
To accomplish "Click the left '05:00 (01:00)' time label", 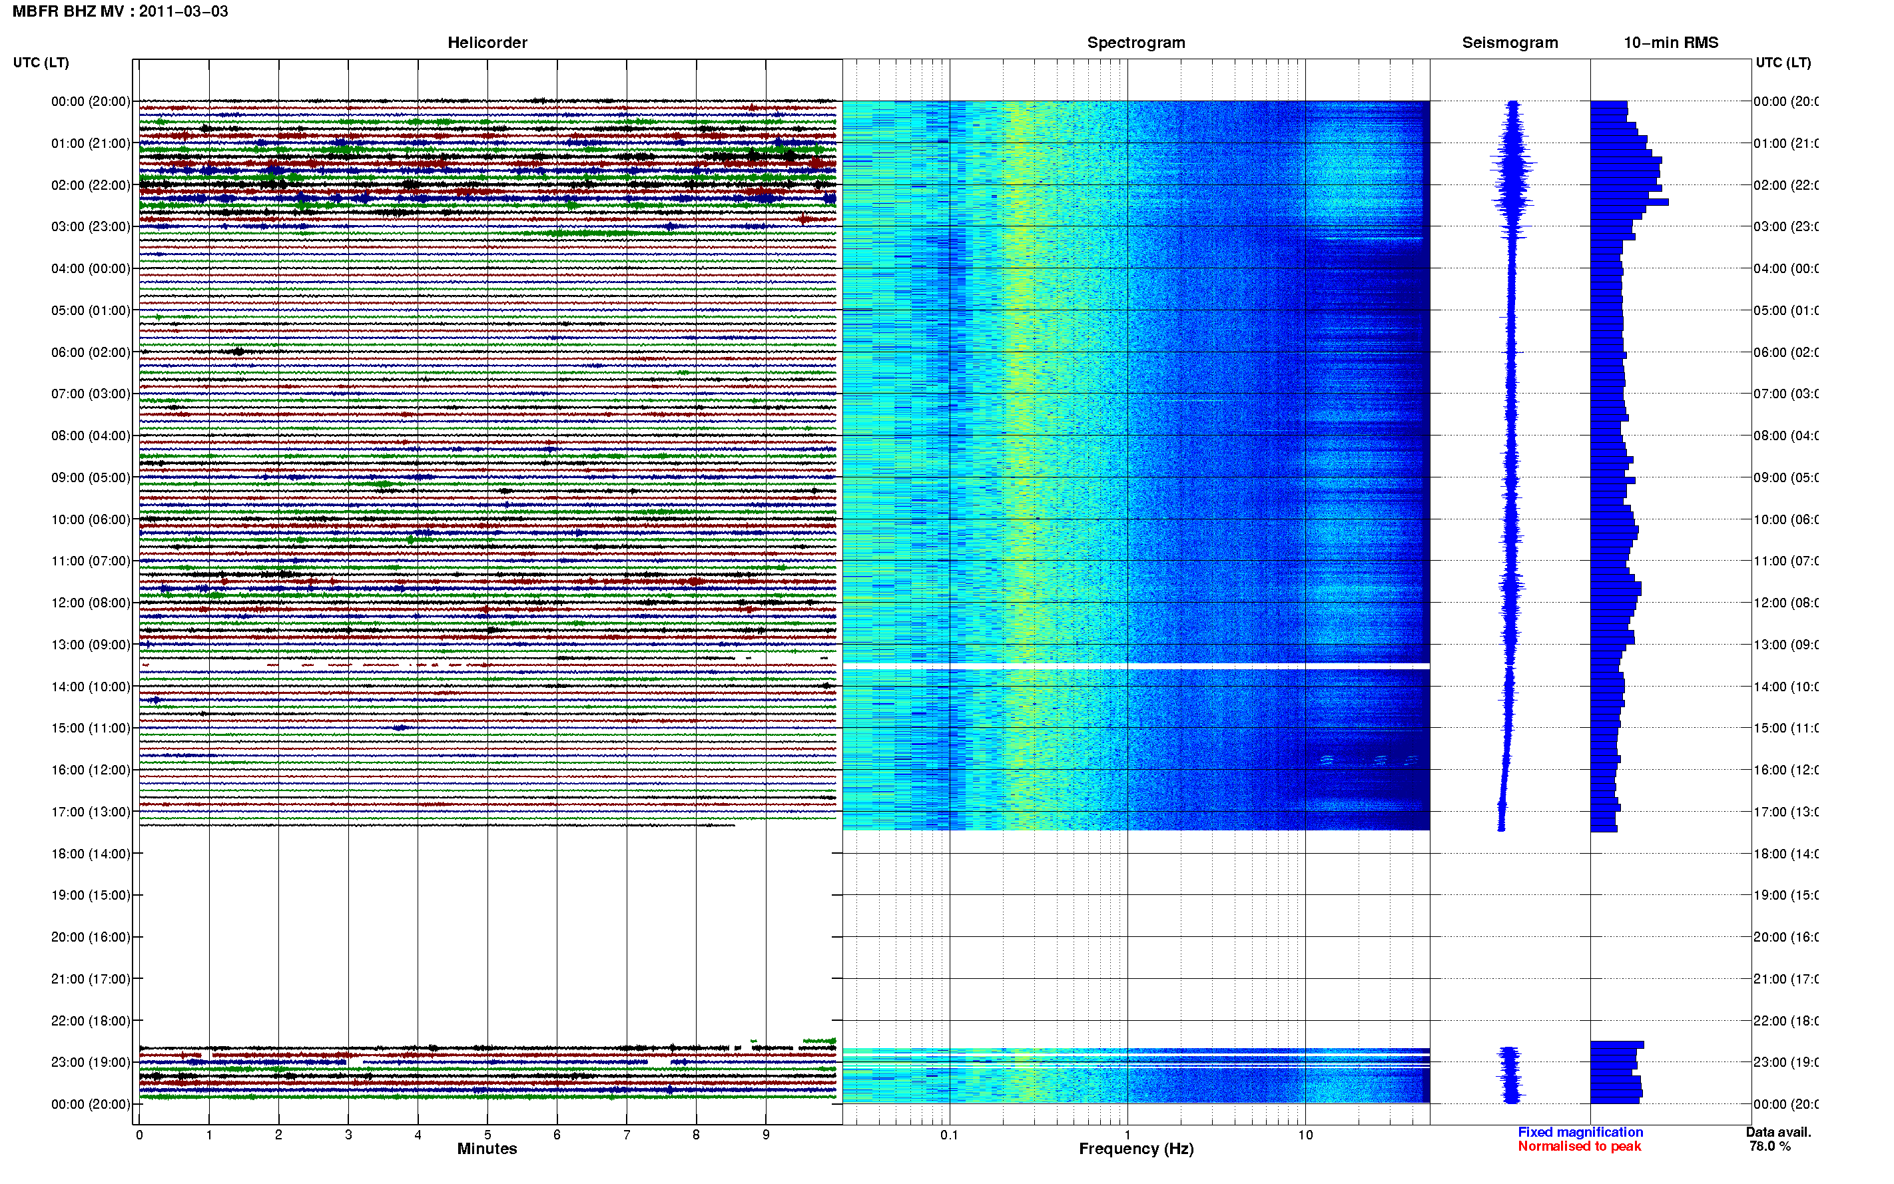I will (91, 310).
